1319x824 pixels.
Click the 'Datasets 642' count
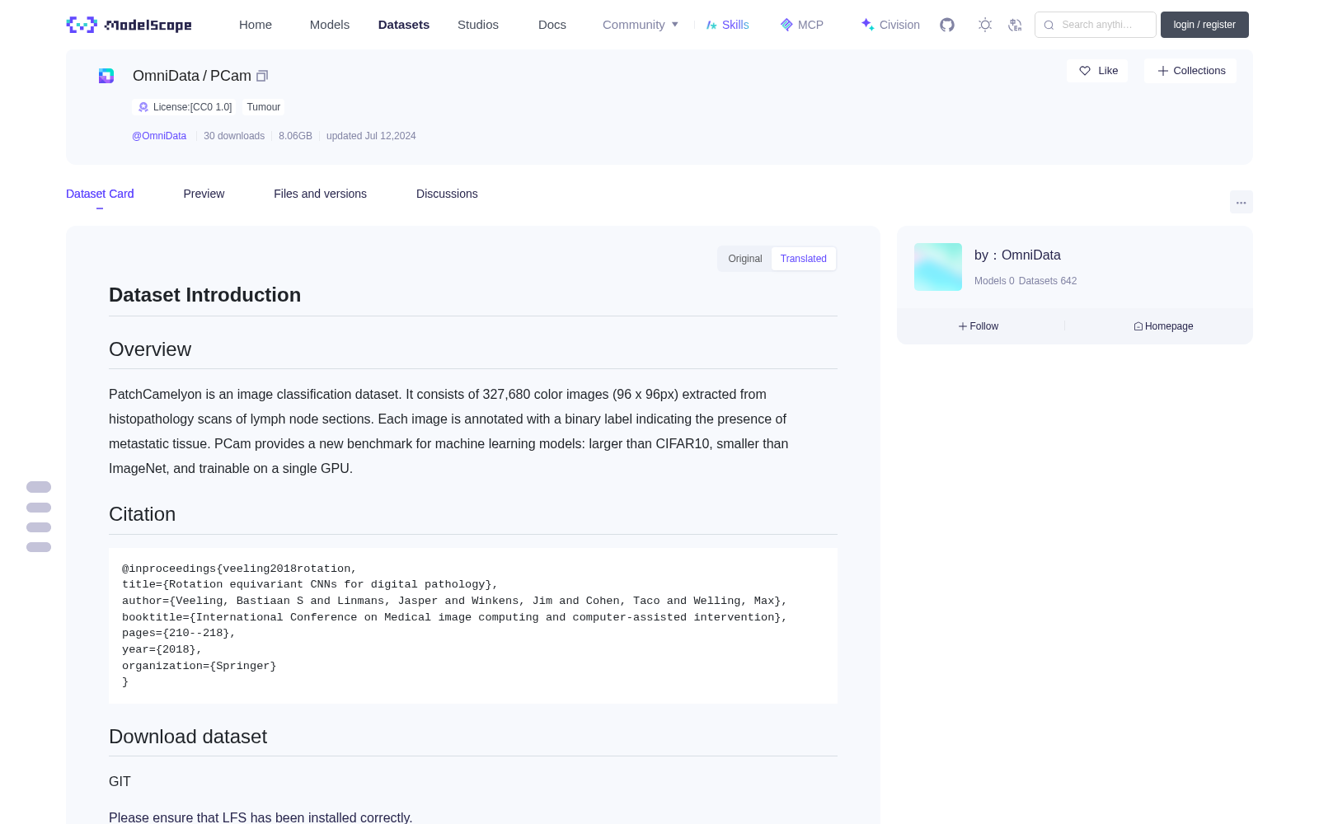1048,281
